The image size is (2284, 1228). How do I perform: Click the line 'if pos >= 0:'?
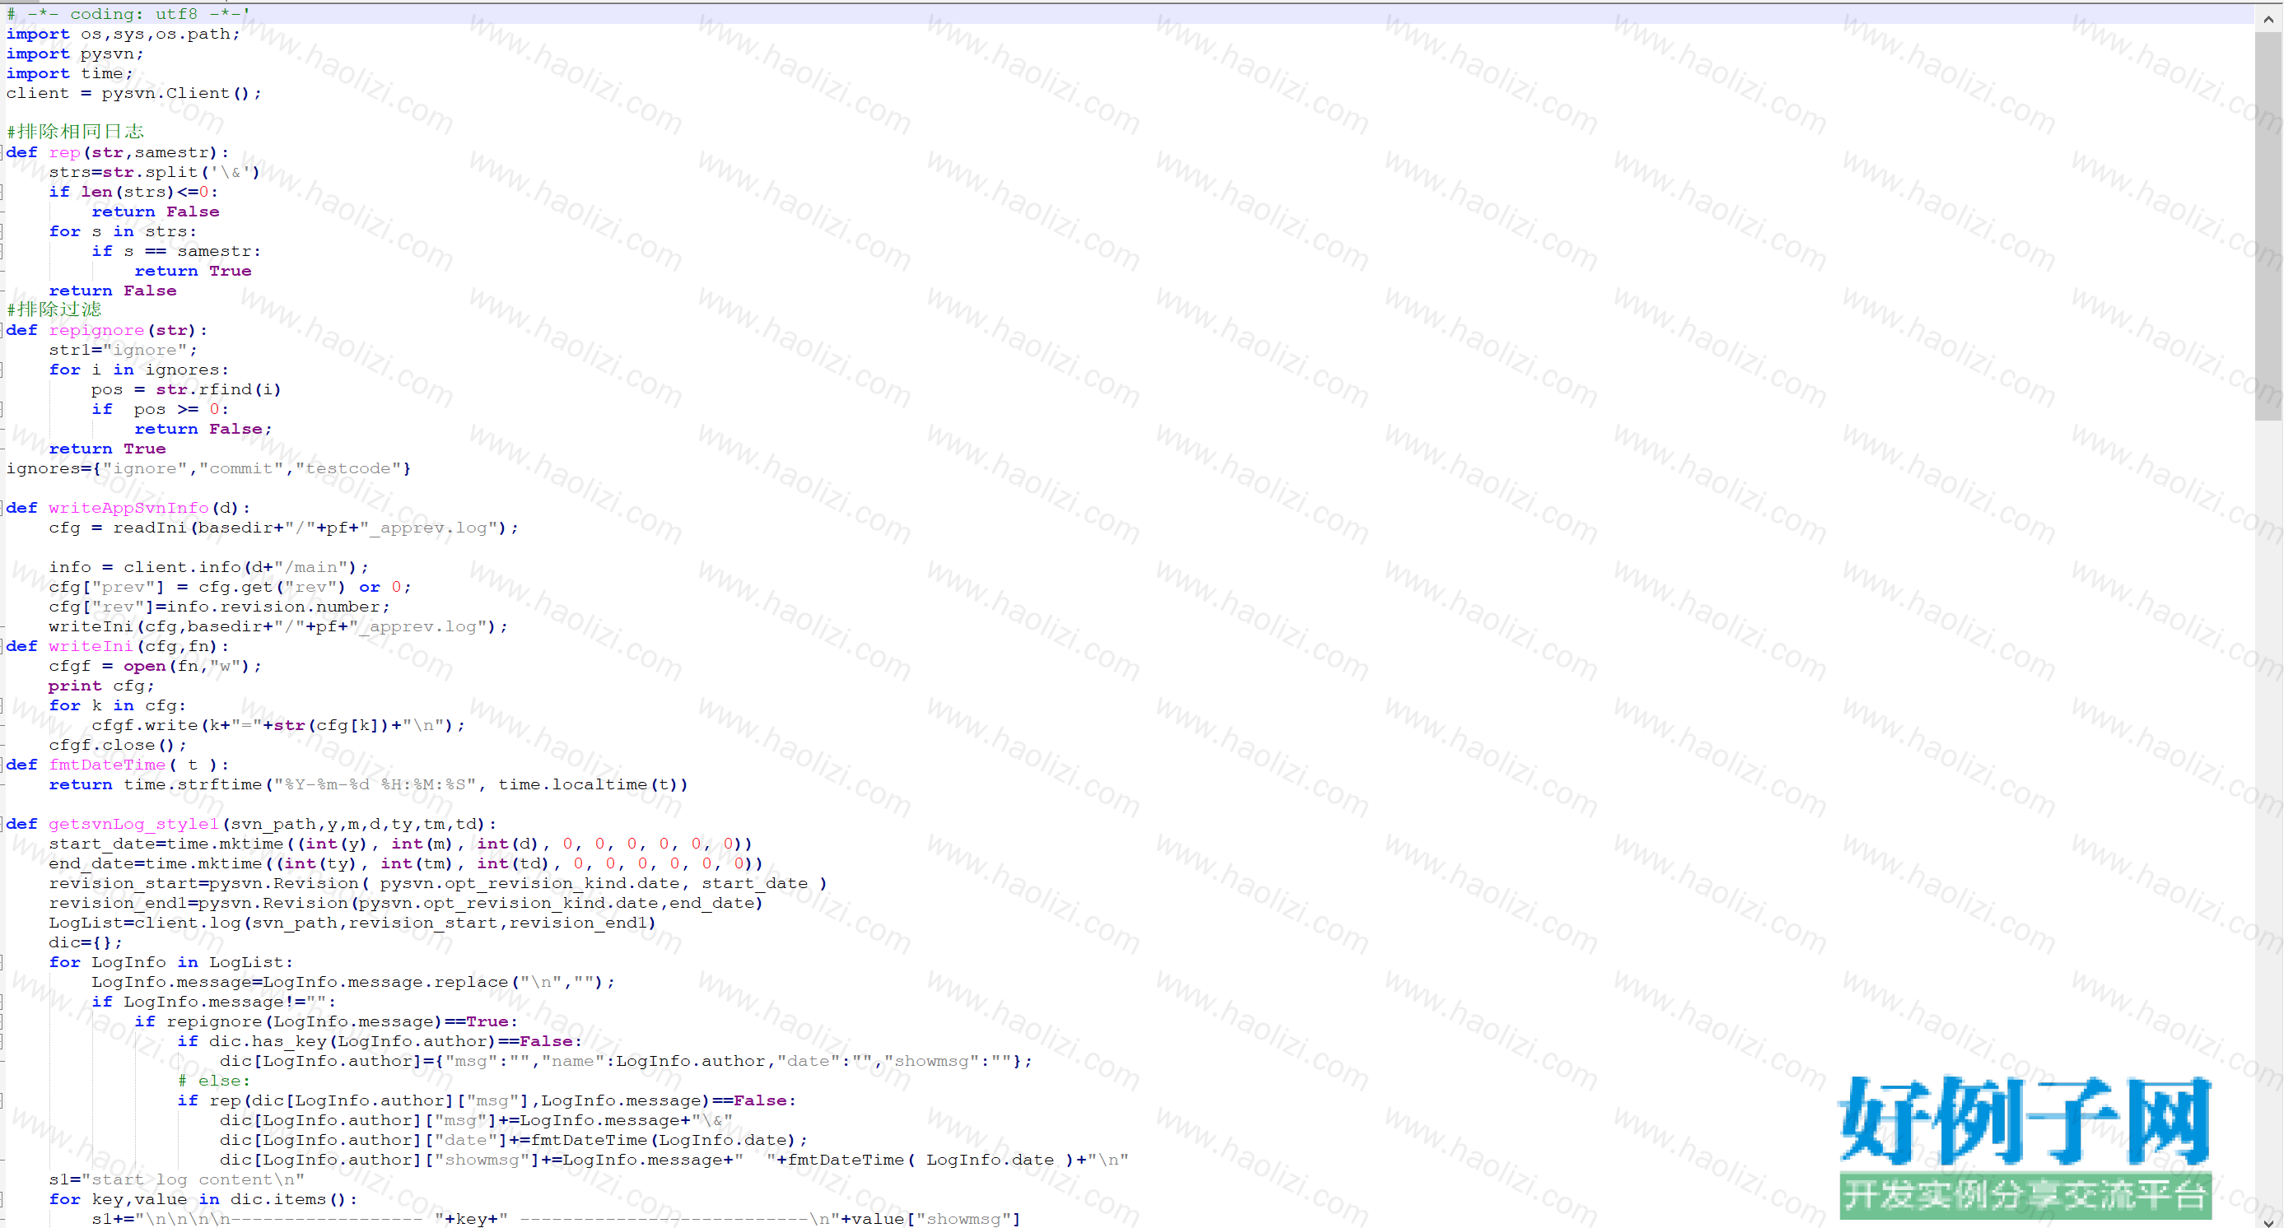pos(160,409)
